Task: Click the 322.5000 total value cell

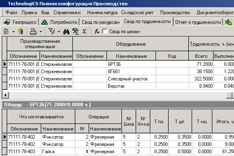Action: click(201, 79)
